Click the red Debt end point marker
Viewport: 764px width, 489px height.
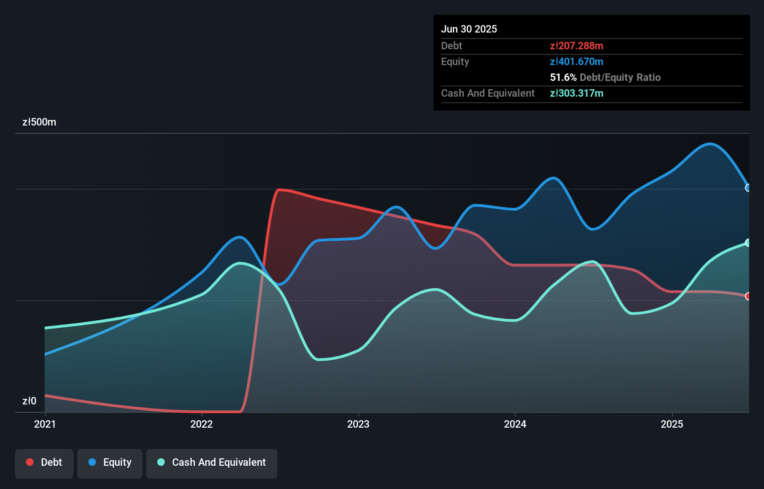pyautogui.click(x=748, y=296)
